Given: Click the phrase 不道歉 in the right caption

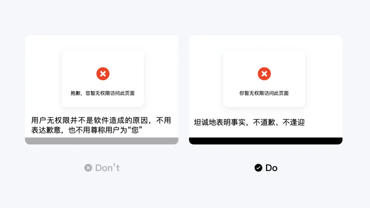Looking at the screenshot, I should point(264,122).
